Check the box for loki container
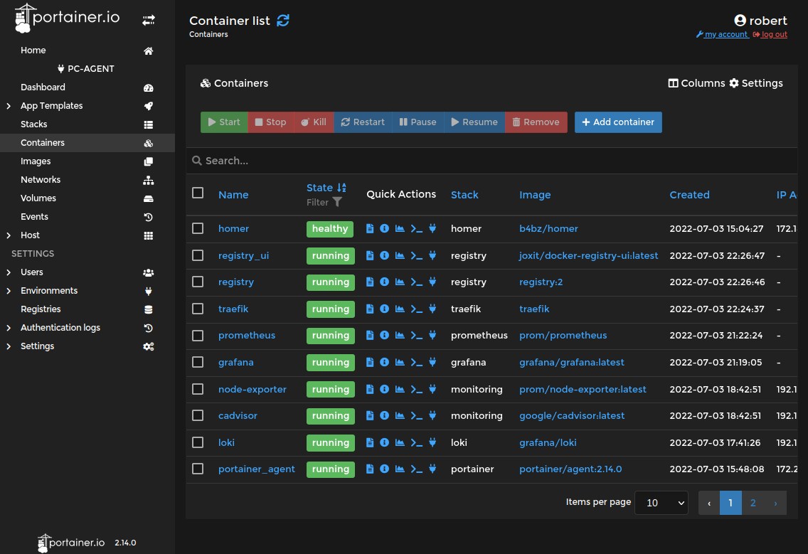 click(x=198, y=442)
